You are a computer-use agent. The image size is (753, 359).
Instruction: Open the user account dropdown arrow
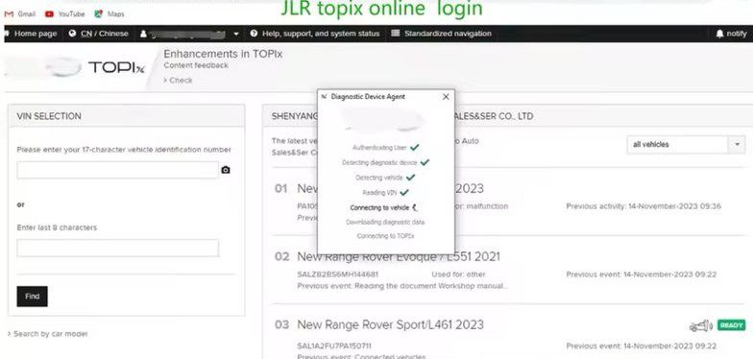click(x=236, y=35)
